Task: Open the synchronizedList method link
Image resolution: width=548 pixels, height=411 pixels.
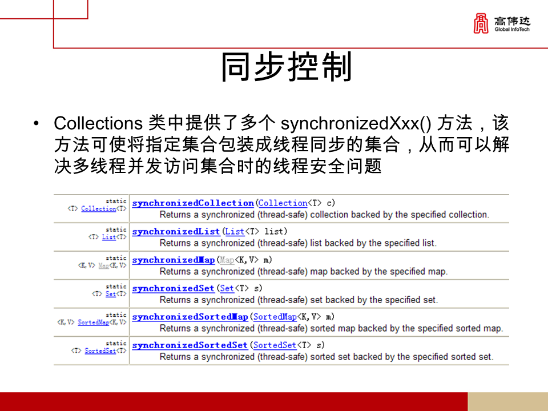Action: point(175,231)
